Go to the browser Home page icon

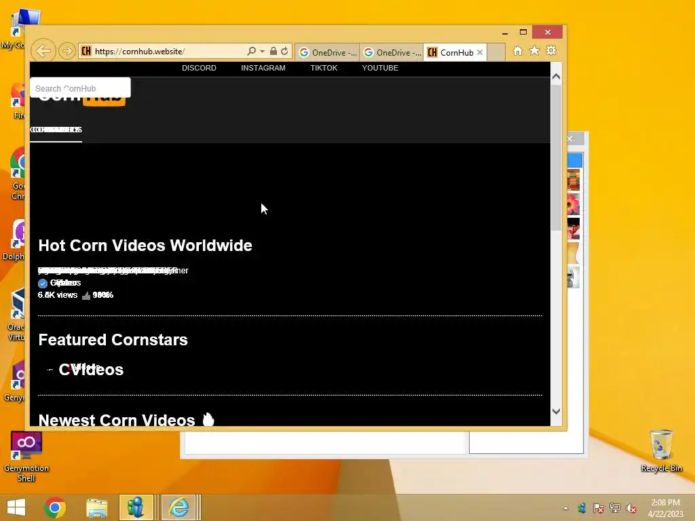(x=518, y=51)
